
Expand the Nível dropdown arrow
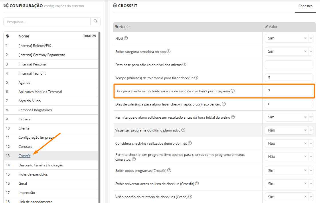tap(311, 38)
